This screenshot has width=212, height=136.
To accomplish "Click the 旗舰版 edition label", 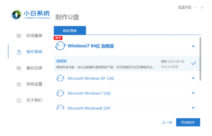I will pos(62,61).
